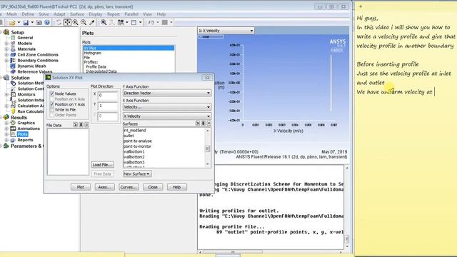Click the blue Help question icon
The width and height of the screenshot is (457, 257).
[x=47, y=22]
